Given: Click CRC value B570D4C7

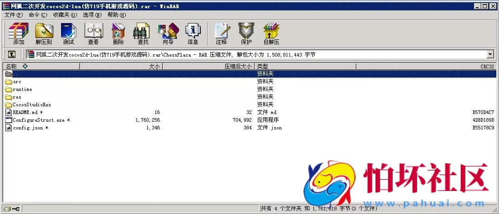Looking at the screenshot, I should [x=483, y=112].
